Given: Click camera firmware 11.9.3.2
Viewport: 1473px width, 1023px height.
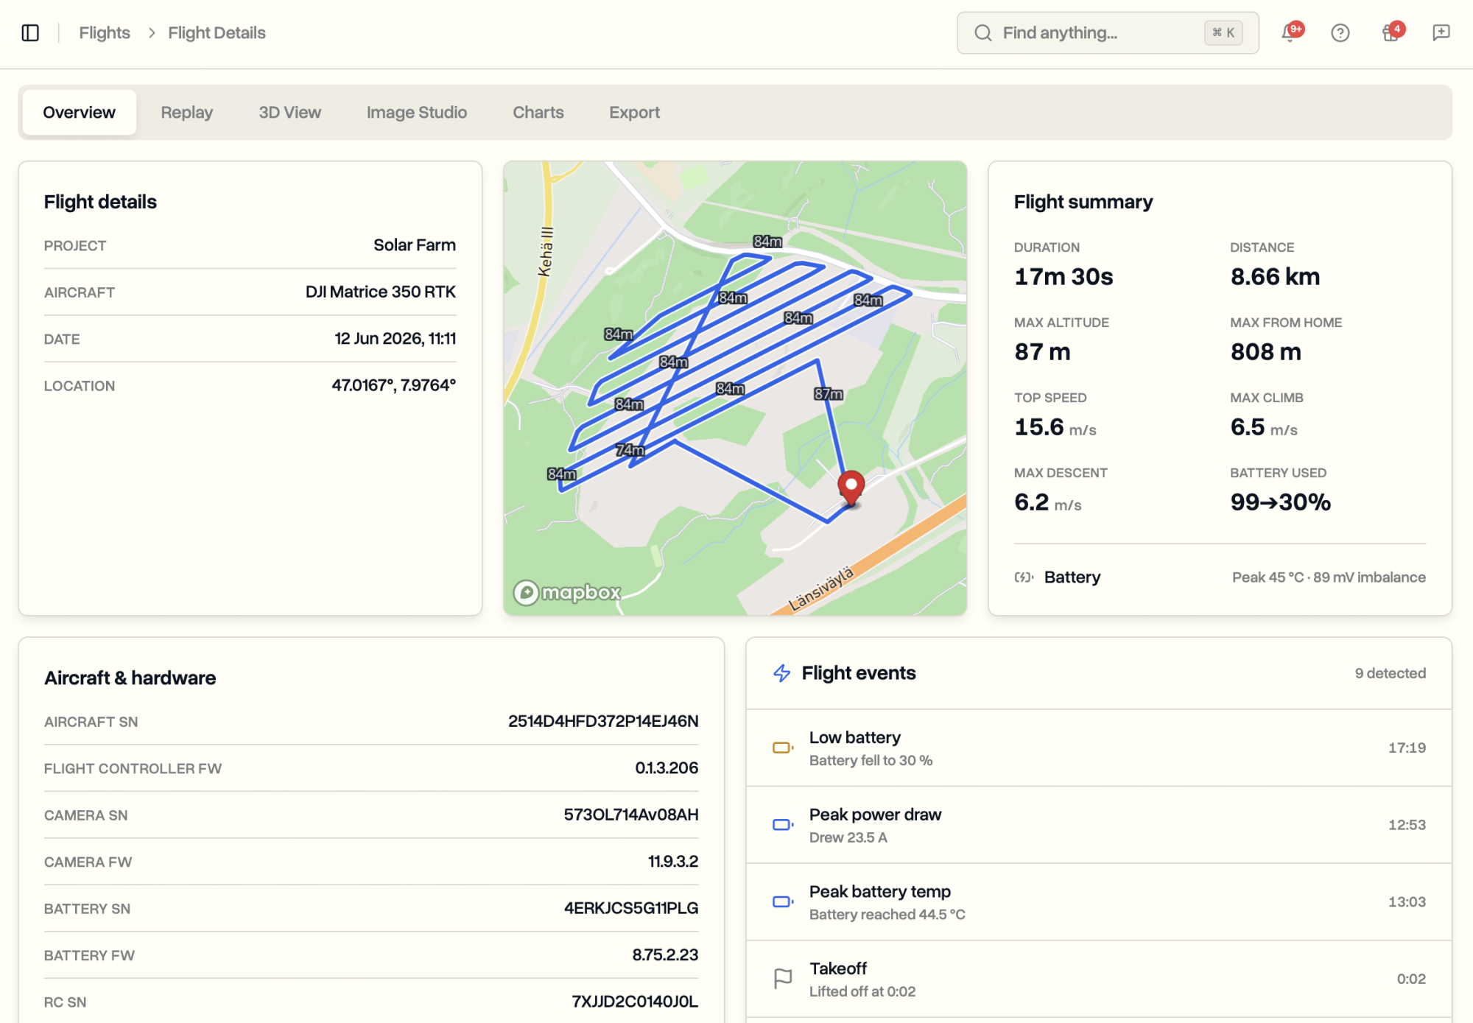Looking at the screenshot, I should [x=673, y=862].
